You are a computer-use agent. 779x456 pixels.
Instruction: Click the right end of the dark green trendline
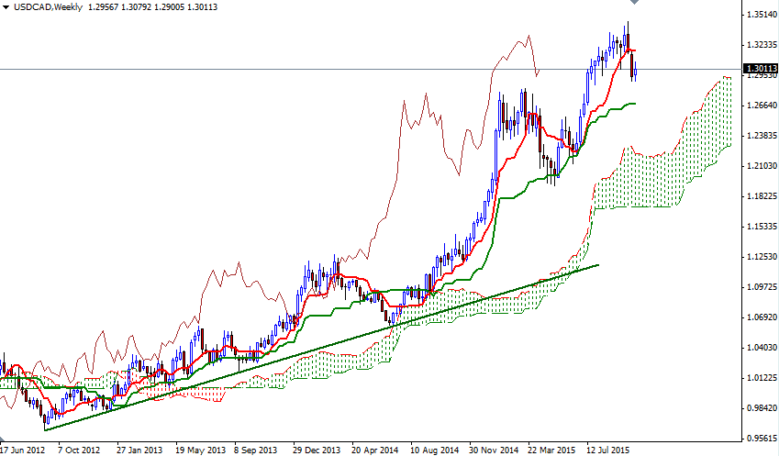(x=598, y=266)
